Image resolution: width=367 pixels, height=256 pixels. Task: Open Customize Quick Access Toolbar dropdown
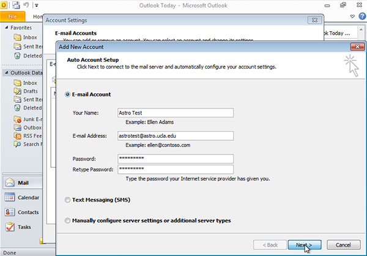point(36,5)
